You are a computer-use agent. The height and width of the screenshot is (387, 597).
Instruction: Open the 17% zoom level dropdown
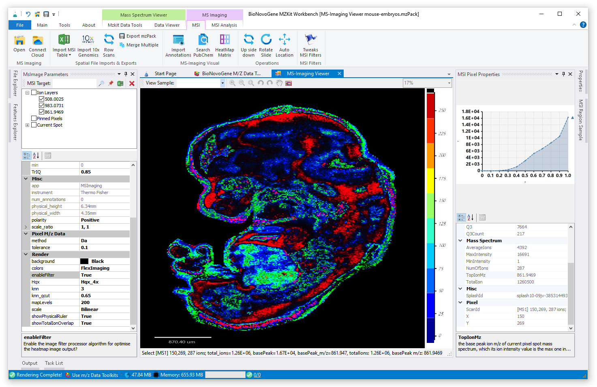click(x=449, y=83)
